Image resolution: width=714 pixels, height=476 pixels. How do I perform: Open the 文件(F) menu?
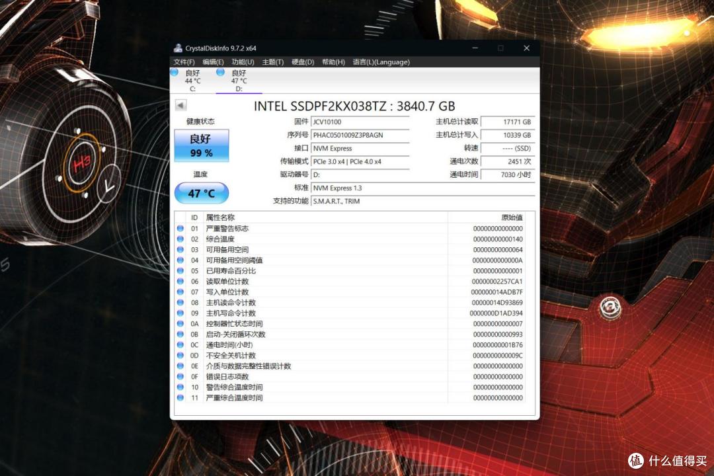point(184,62)
